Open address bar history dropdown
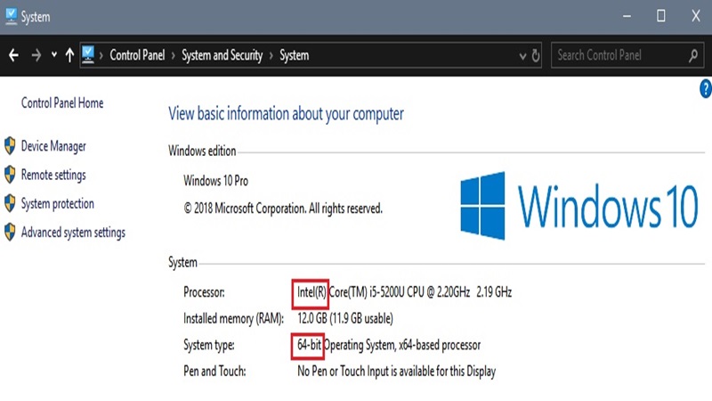The height and width of the screenshot is (401, 712). (x=522, y=56)
